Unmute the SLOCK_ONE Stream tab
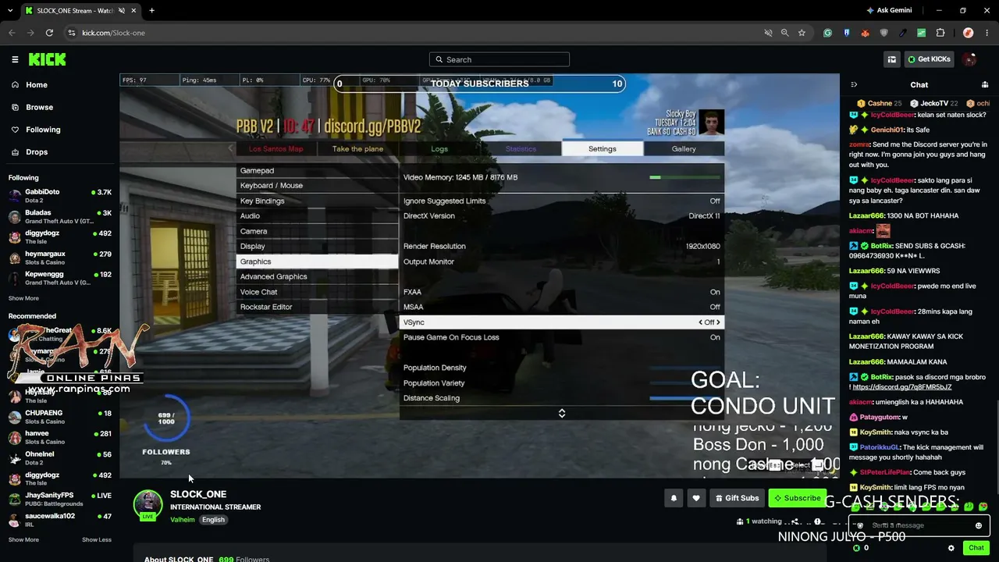 tap(121, 11)
